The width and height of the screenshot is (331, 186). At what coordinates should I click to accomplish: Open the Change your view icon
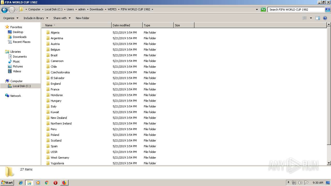305,18
